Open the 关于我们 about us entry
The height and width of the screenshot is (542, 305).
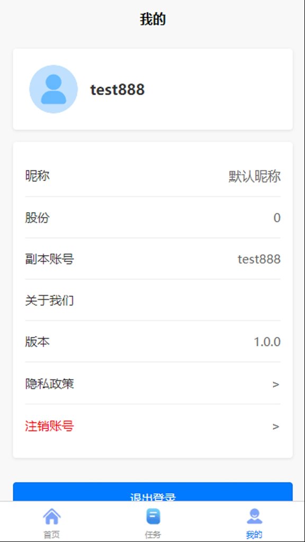pyautogui.click(x=152, y=300)
